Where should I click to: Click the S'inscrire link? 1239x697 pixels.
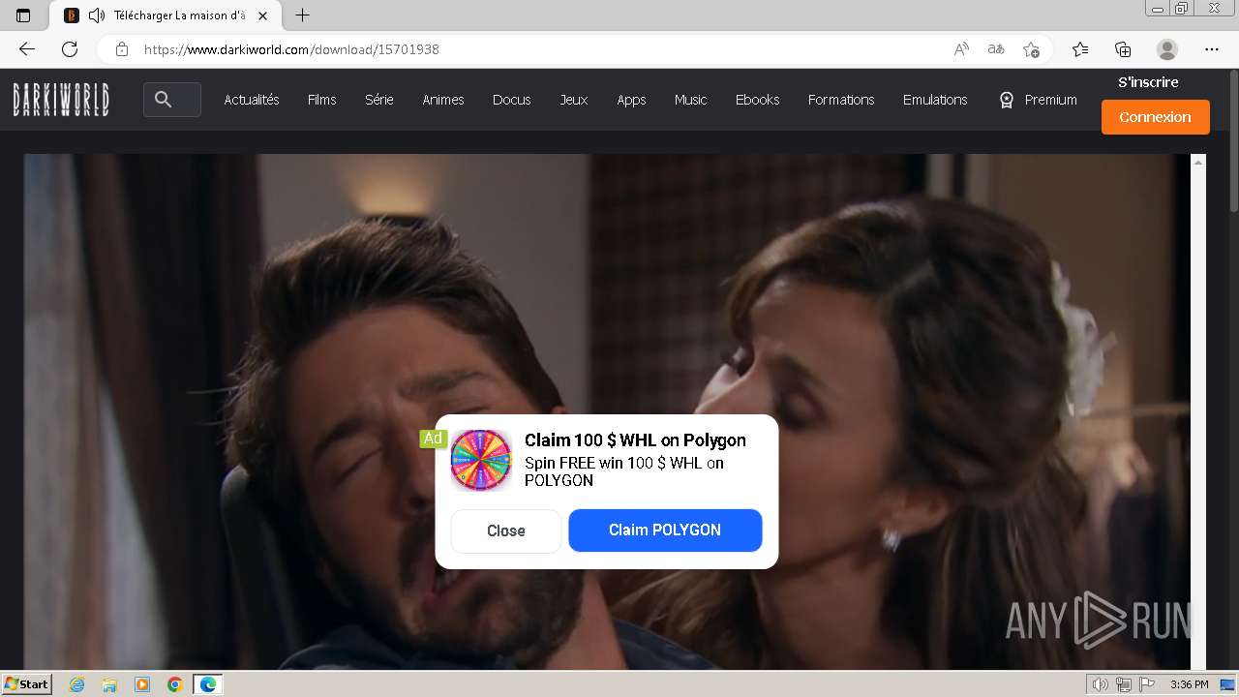point(1149,82)
